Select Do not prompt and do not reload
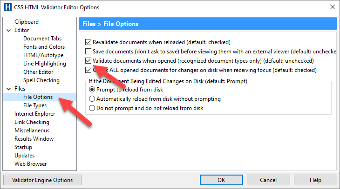 [x=92, y=108]
